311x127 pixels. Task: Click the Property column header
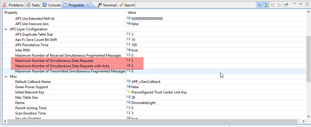tap(62, 12)
